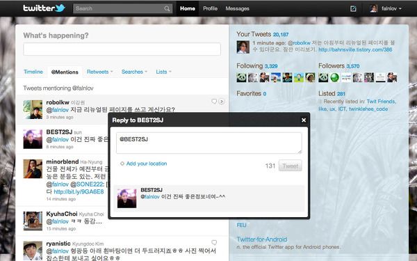Open robolkw username in mentions list
Screen dimensions: 417x261
(58, 102)
